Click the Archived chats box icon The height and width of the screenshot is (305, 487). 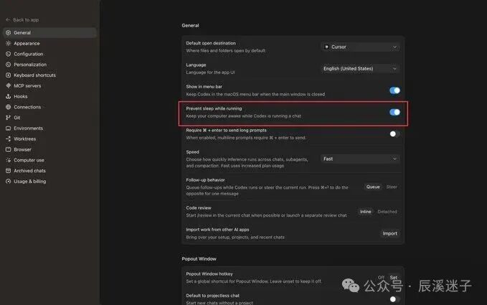click(9, 171)
